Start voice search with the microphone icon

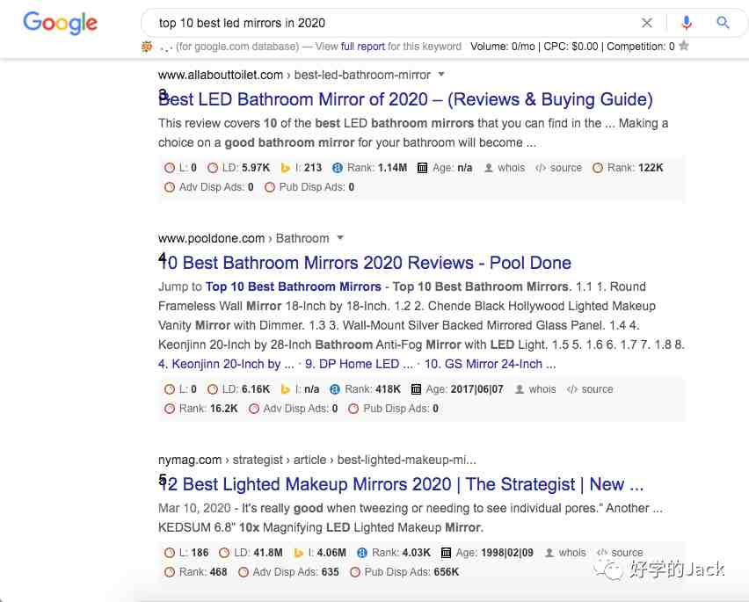point(687,23)
